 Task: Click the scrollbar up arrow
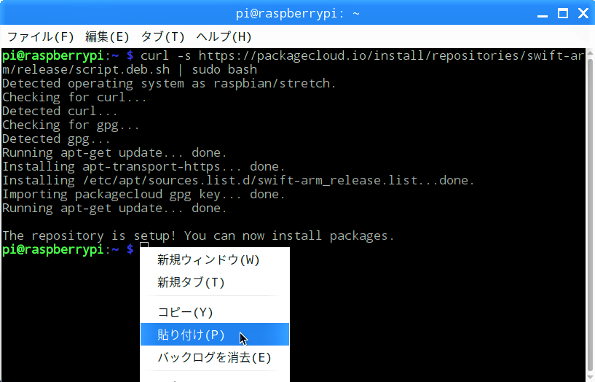(x=590, y=53)
